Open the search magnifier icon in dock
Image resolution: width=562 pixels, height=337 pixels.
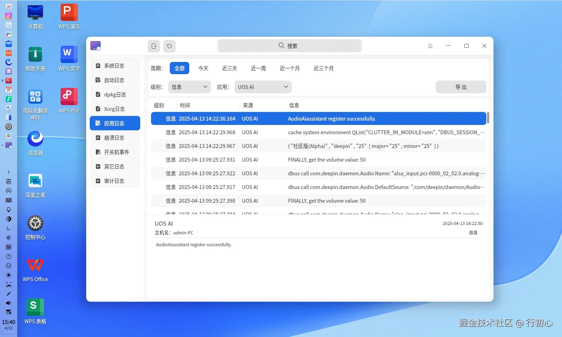pyautogui.click(x=9, y=25)
